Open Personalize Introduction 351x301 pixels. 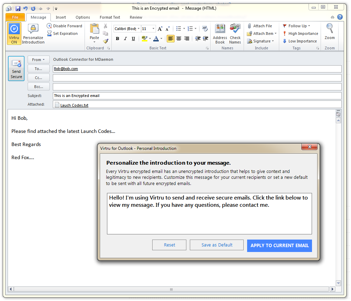point(33,33)
